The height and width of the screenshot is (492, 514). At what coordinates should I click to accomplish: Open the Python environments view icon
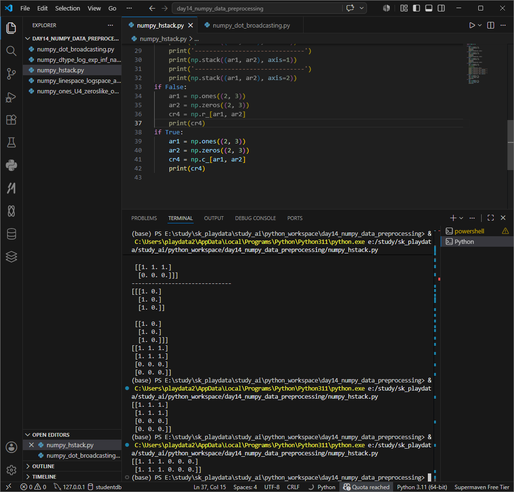tap(11, 165)
